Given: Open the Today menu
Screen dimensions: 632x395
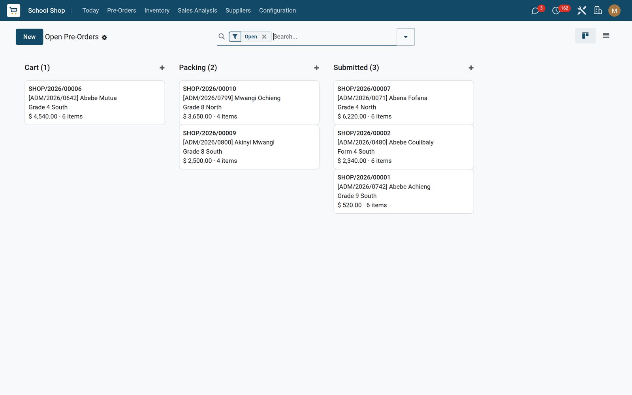Looking at the screenshot, I should pyautogui.click(x=90, y=11).
